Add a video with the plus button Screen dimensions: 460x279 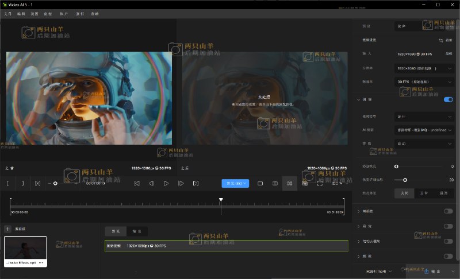[x=7, y=228]
